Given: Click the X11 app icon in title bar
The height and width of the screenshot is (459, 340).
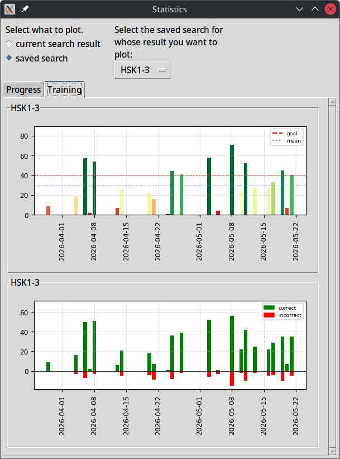Looking at the screenshot, I should pyautogui.click(x=9, y=10).
